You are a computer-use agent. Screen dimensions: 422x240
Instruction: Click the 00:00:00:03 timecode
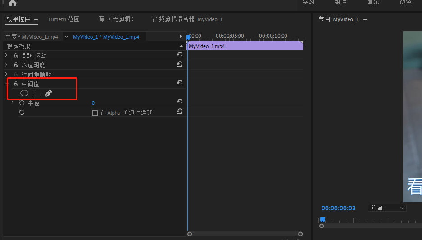[x=338, y=208]
